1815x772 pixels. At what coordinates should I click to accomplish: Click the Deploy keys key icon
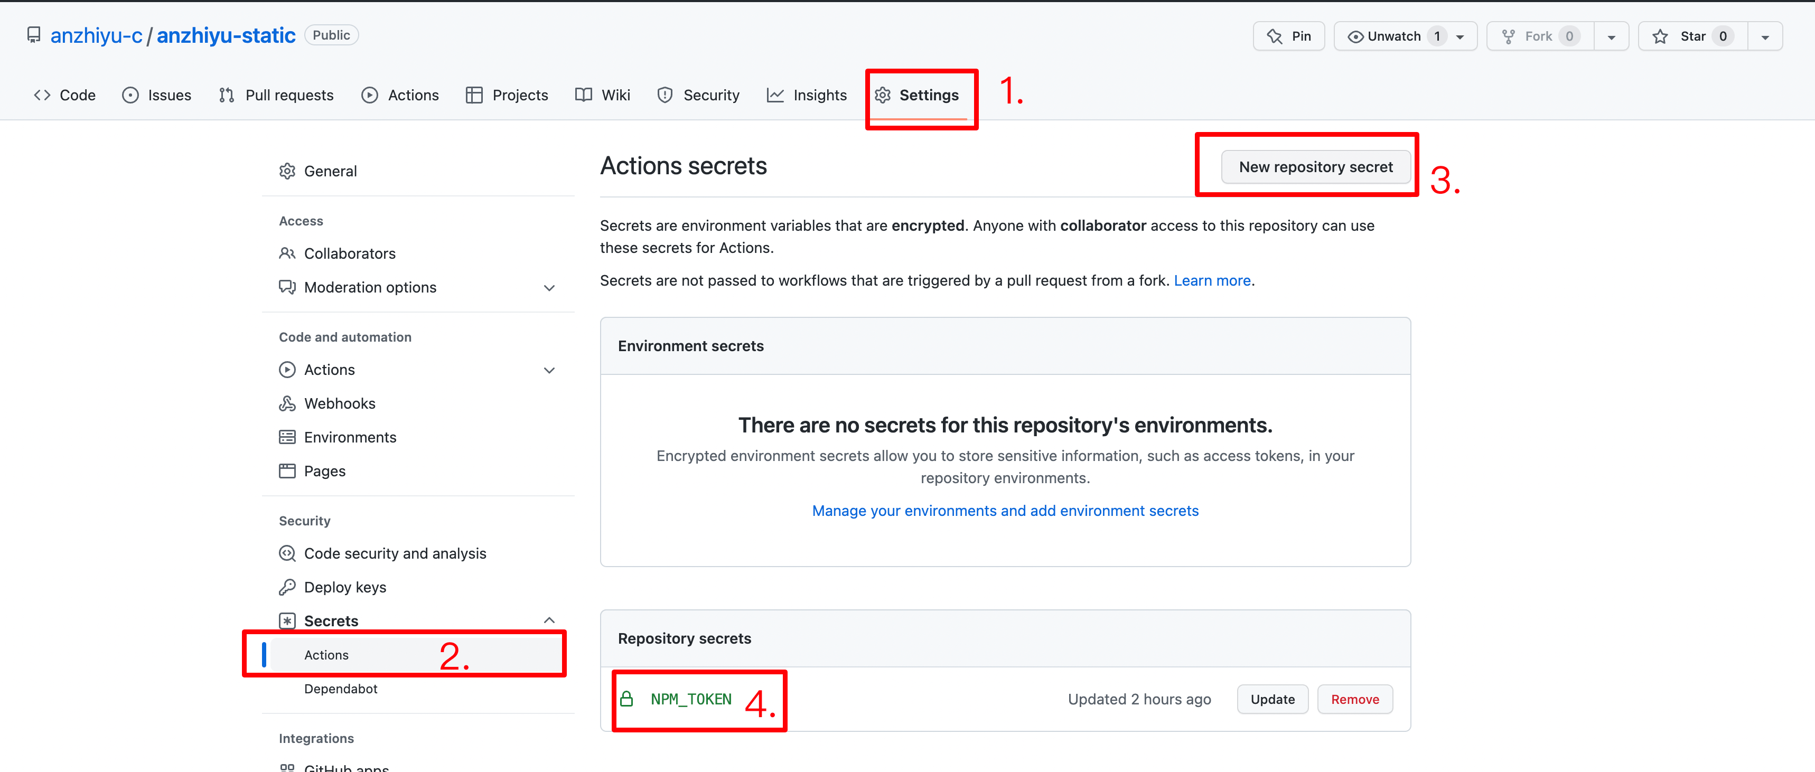coord(287,588)
